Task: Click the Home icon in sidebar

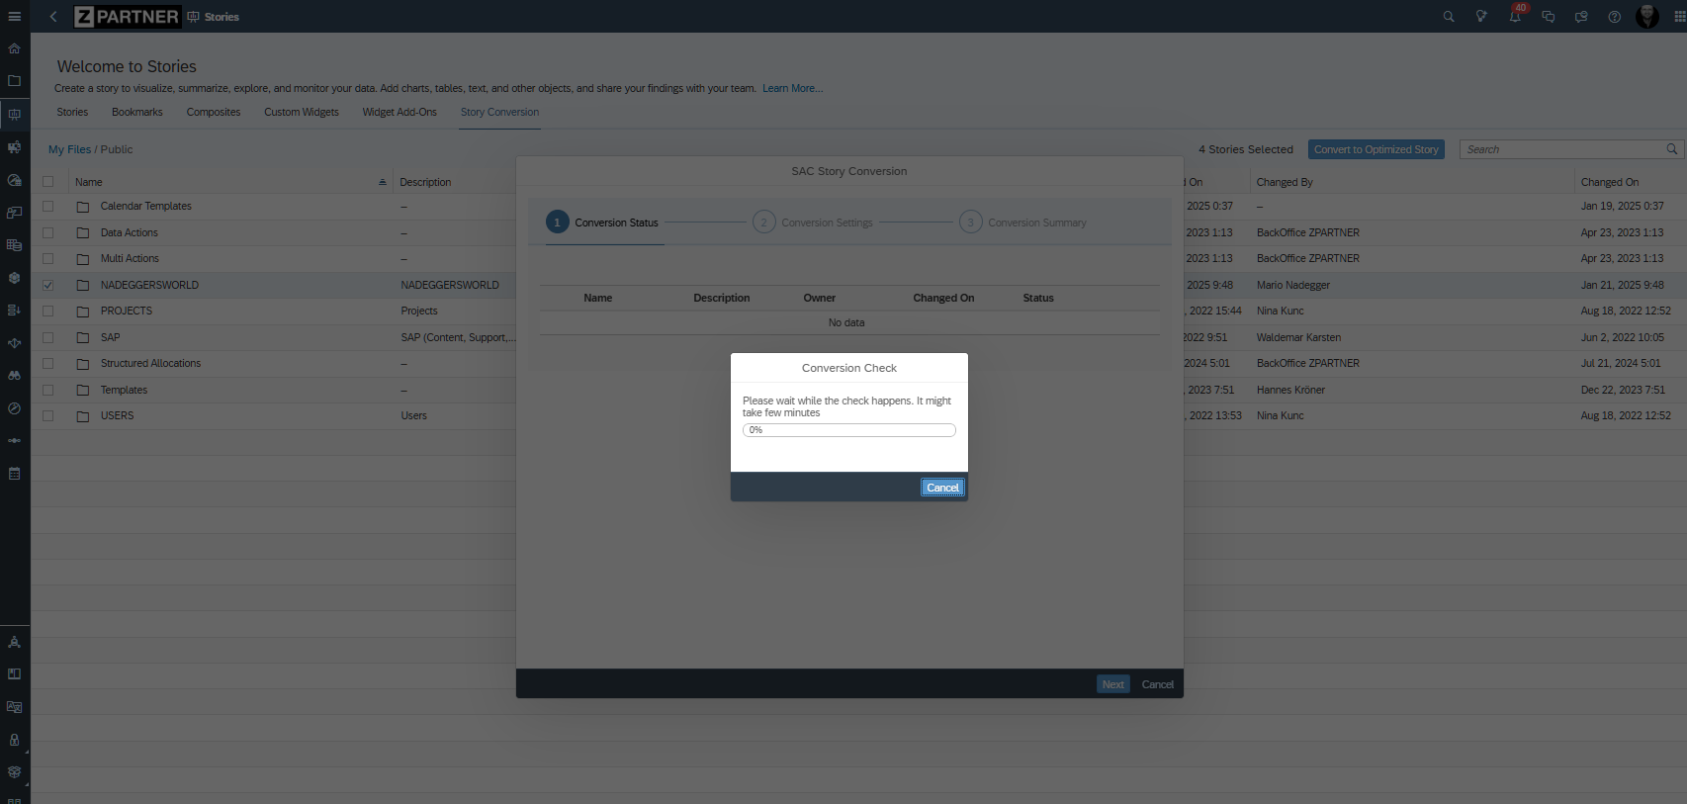Action: (14, 48)
